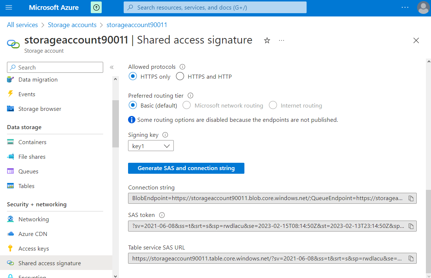431x278 pixels.
Task: Click the main pane scroll up arrow
Action: (x=428, y=61)
